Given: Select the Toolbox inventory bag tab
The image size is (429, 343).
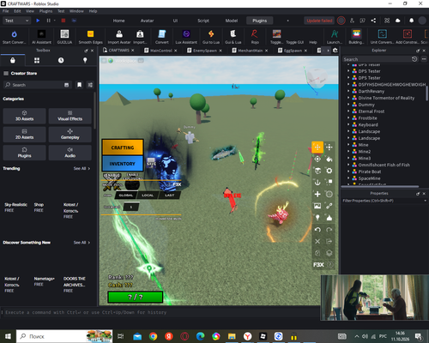Looking at the screenshot, I should tap(13, 60).
